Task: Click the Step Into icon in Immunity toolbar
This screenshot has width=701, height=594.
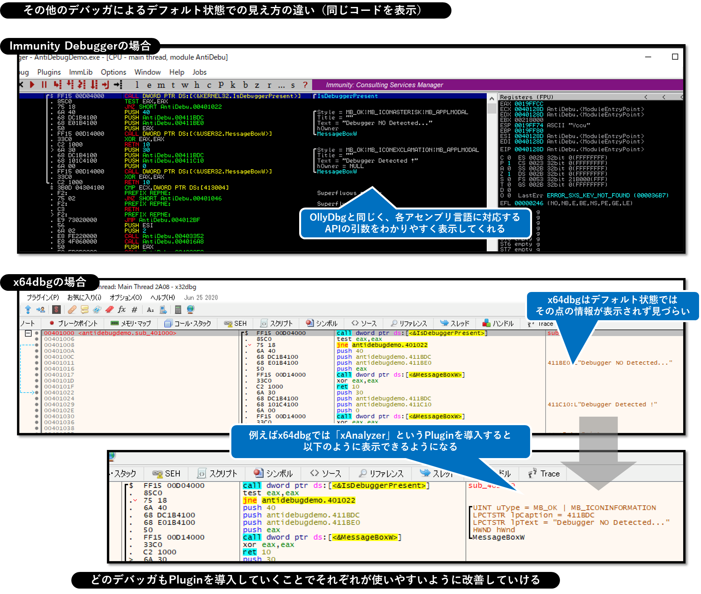Action: point(57,84)
